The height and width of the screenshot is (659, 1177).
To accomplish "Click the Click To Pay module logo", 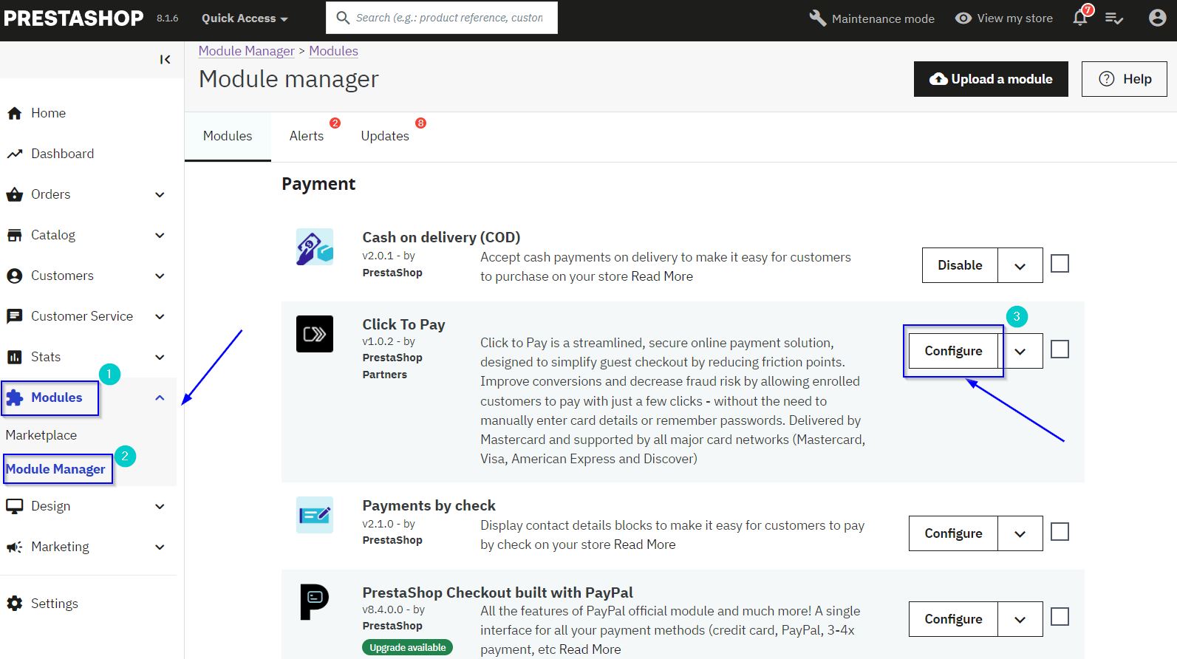I will pyautogui.click(x=314, y=334).
